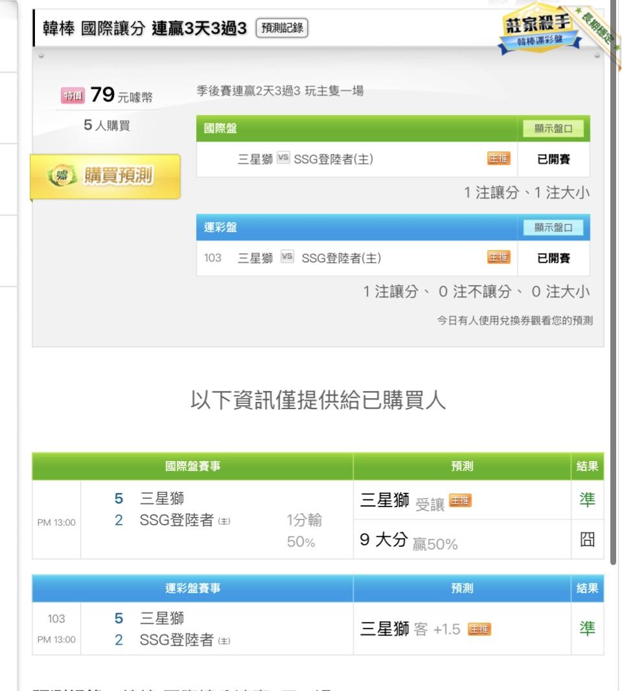Select the 運彩盤賽事 table header

(x=193, y=588)
